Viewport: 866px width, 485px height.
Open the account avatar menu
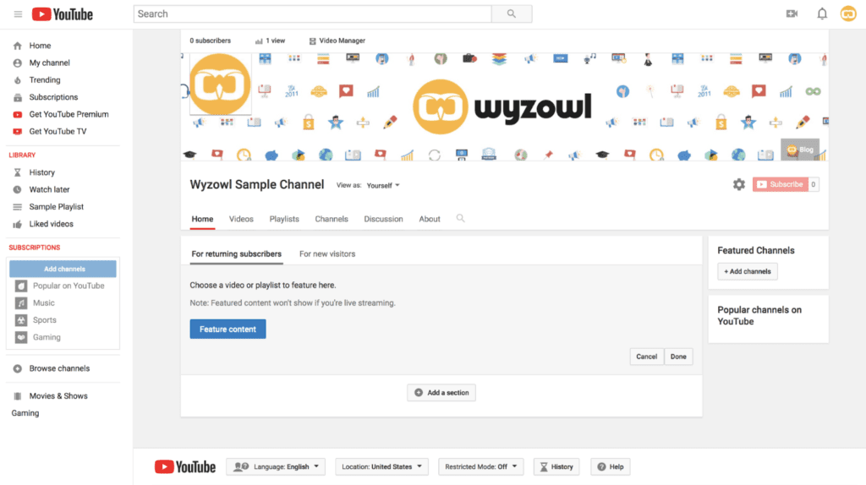[848, 14]
